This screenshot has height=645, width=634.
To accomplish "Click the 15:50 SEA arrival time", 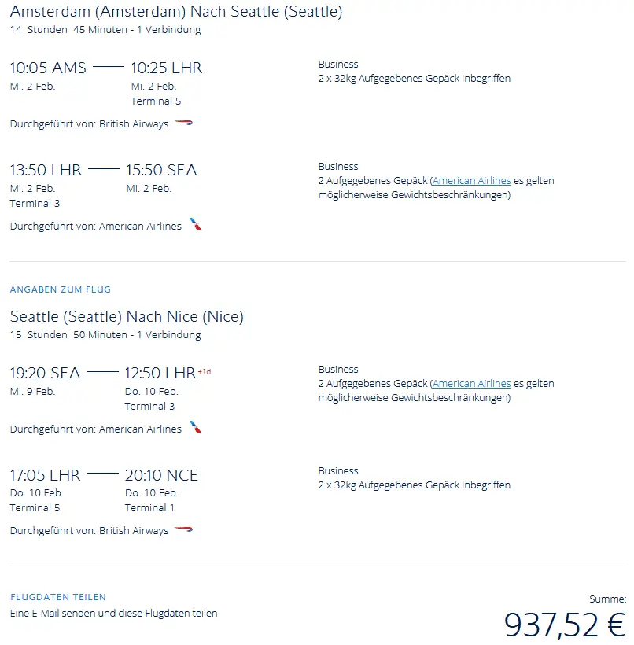I will [161, 170].
